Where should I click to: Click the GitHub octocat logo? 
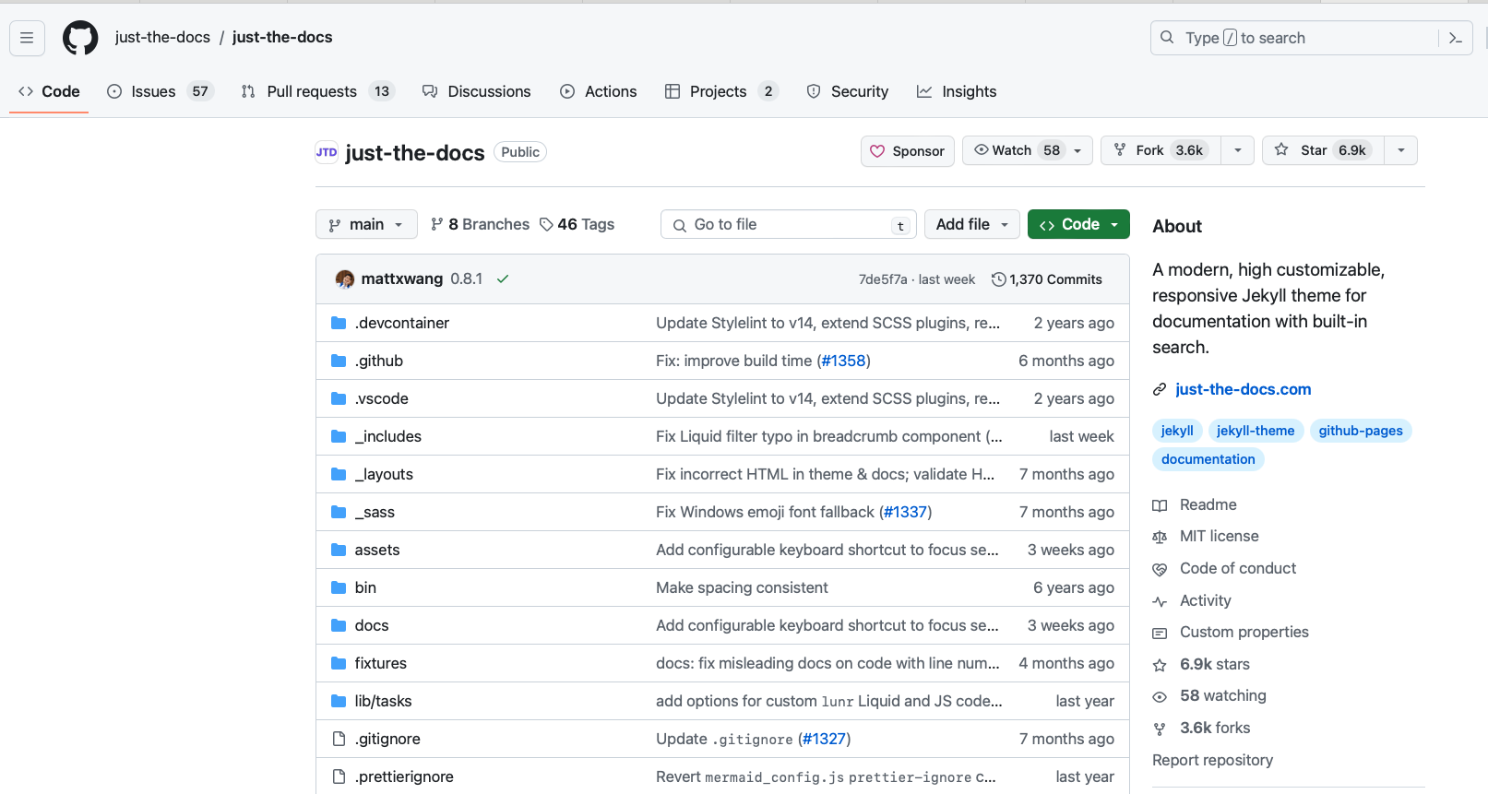tap(80, 38)
